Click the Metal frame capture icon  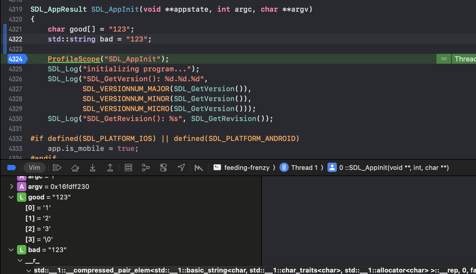click(199, 168)
